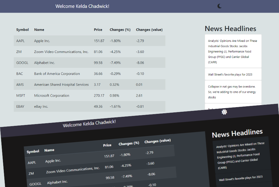Click -7.49% change in the dark table
279x187 pixels.
pyautogui.click(x=127, y=176)
